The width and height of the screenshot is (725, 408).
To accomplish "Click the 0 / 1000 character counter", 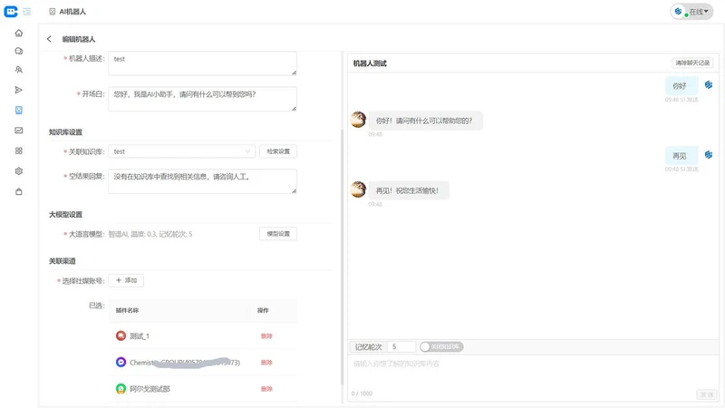I will point(362,393).
